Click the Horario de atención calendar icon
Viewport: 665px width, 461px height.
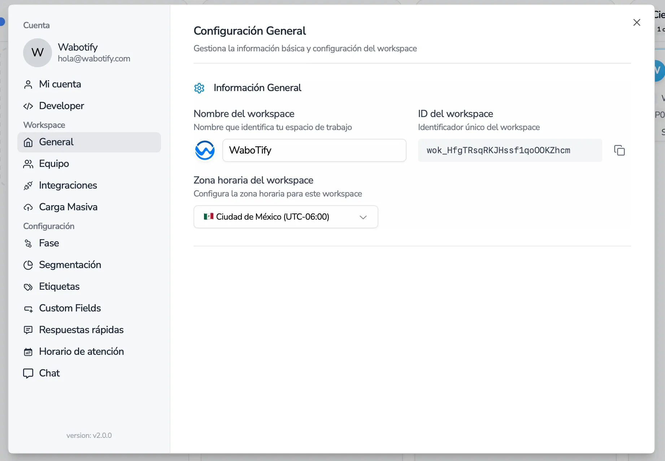point(28,352)
